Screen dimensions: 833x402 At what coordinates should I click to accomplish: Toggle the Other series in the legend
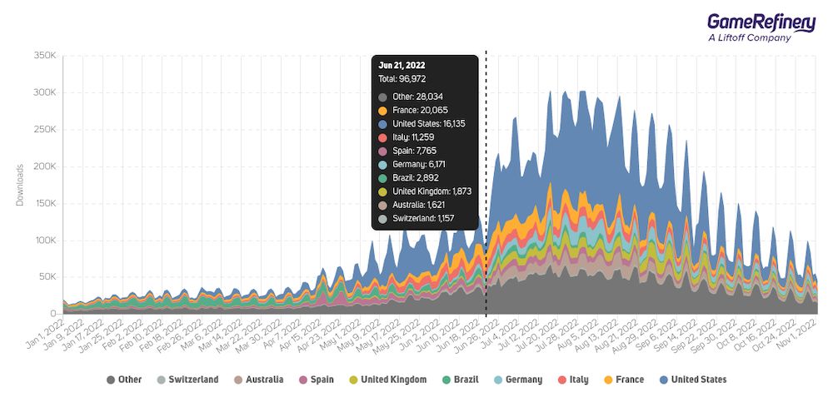click(124, 380)
